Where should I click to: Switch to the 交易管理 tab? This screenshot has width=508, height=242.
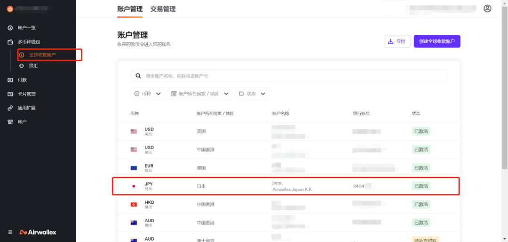click(x=163, y=9)
